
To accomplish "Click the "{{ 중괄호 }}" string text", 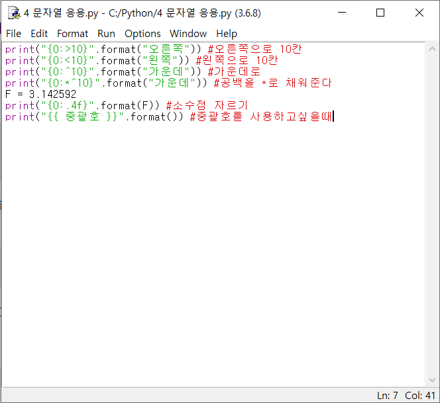I will pyautogui.click(x=83, y=116).
